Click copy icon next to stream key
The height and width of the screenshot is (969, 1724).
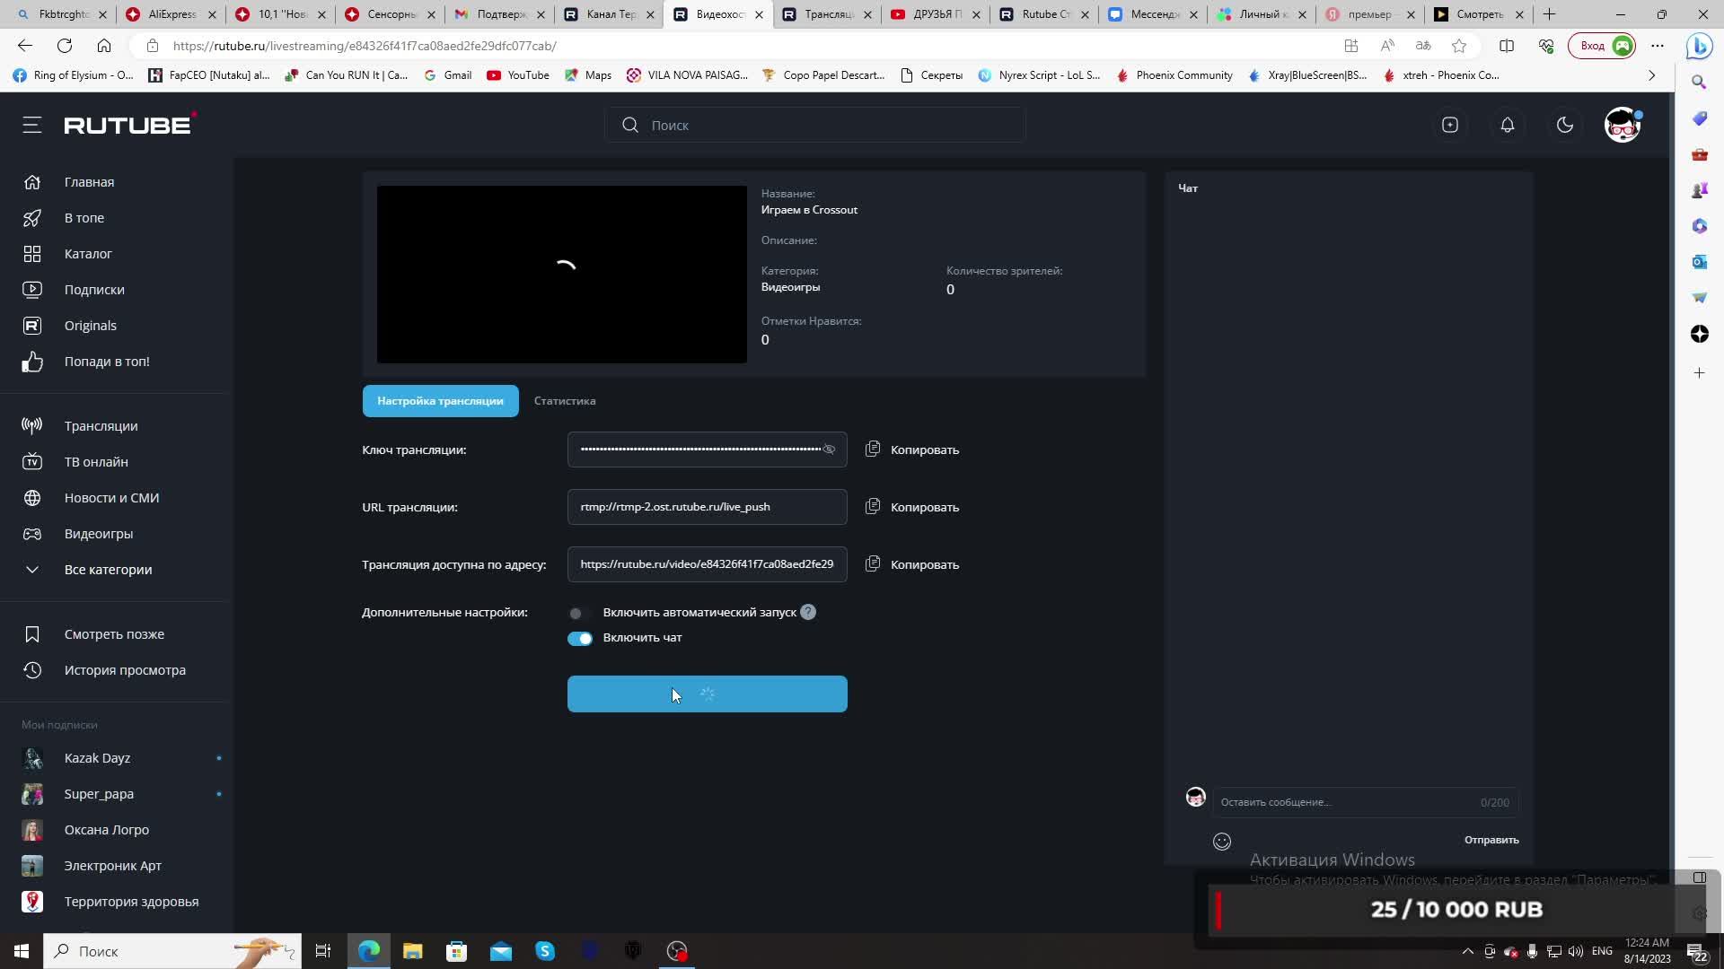873,449
